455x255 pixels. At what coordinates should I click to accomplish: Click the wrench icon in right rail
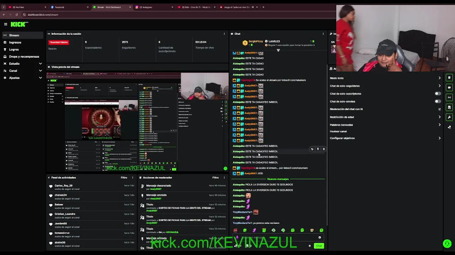pyautogui.click(x=449, y=117)
